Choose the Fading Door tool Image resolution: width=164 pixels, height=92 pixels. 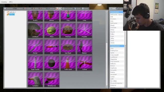point(117,51)
